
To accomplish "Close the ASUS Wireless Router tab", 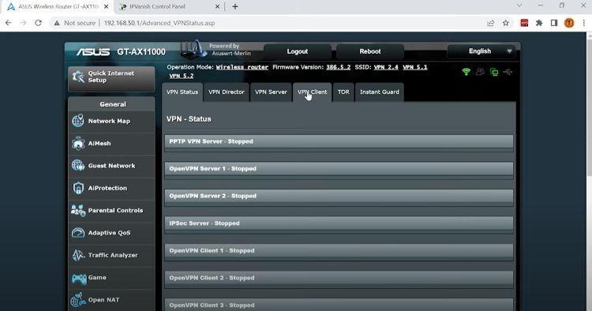I will 106,7.
